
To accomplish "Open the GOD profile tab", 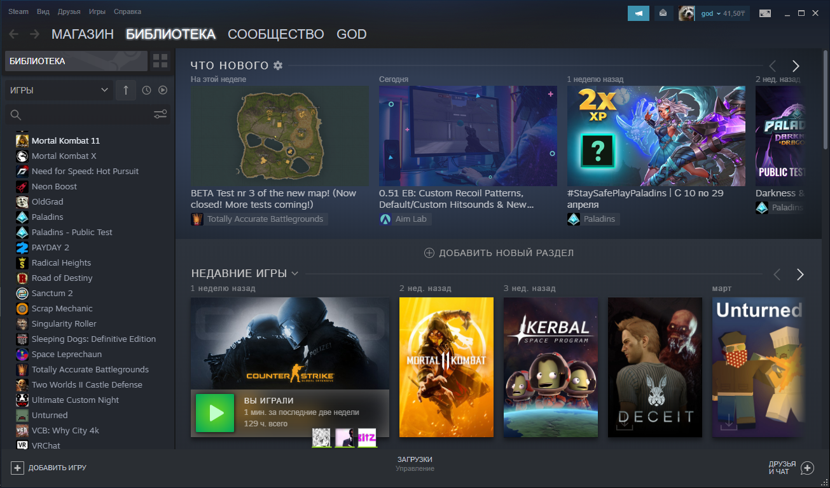I will 352,34.
